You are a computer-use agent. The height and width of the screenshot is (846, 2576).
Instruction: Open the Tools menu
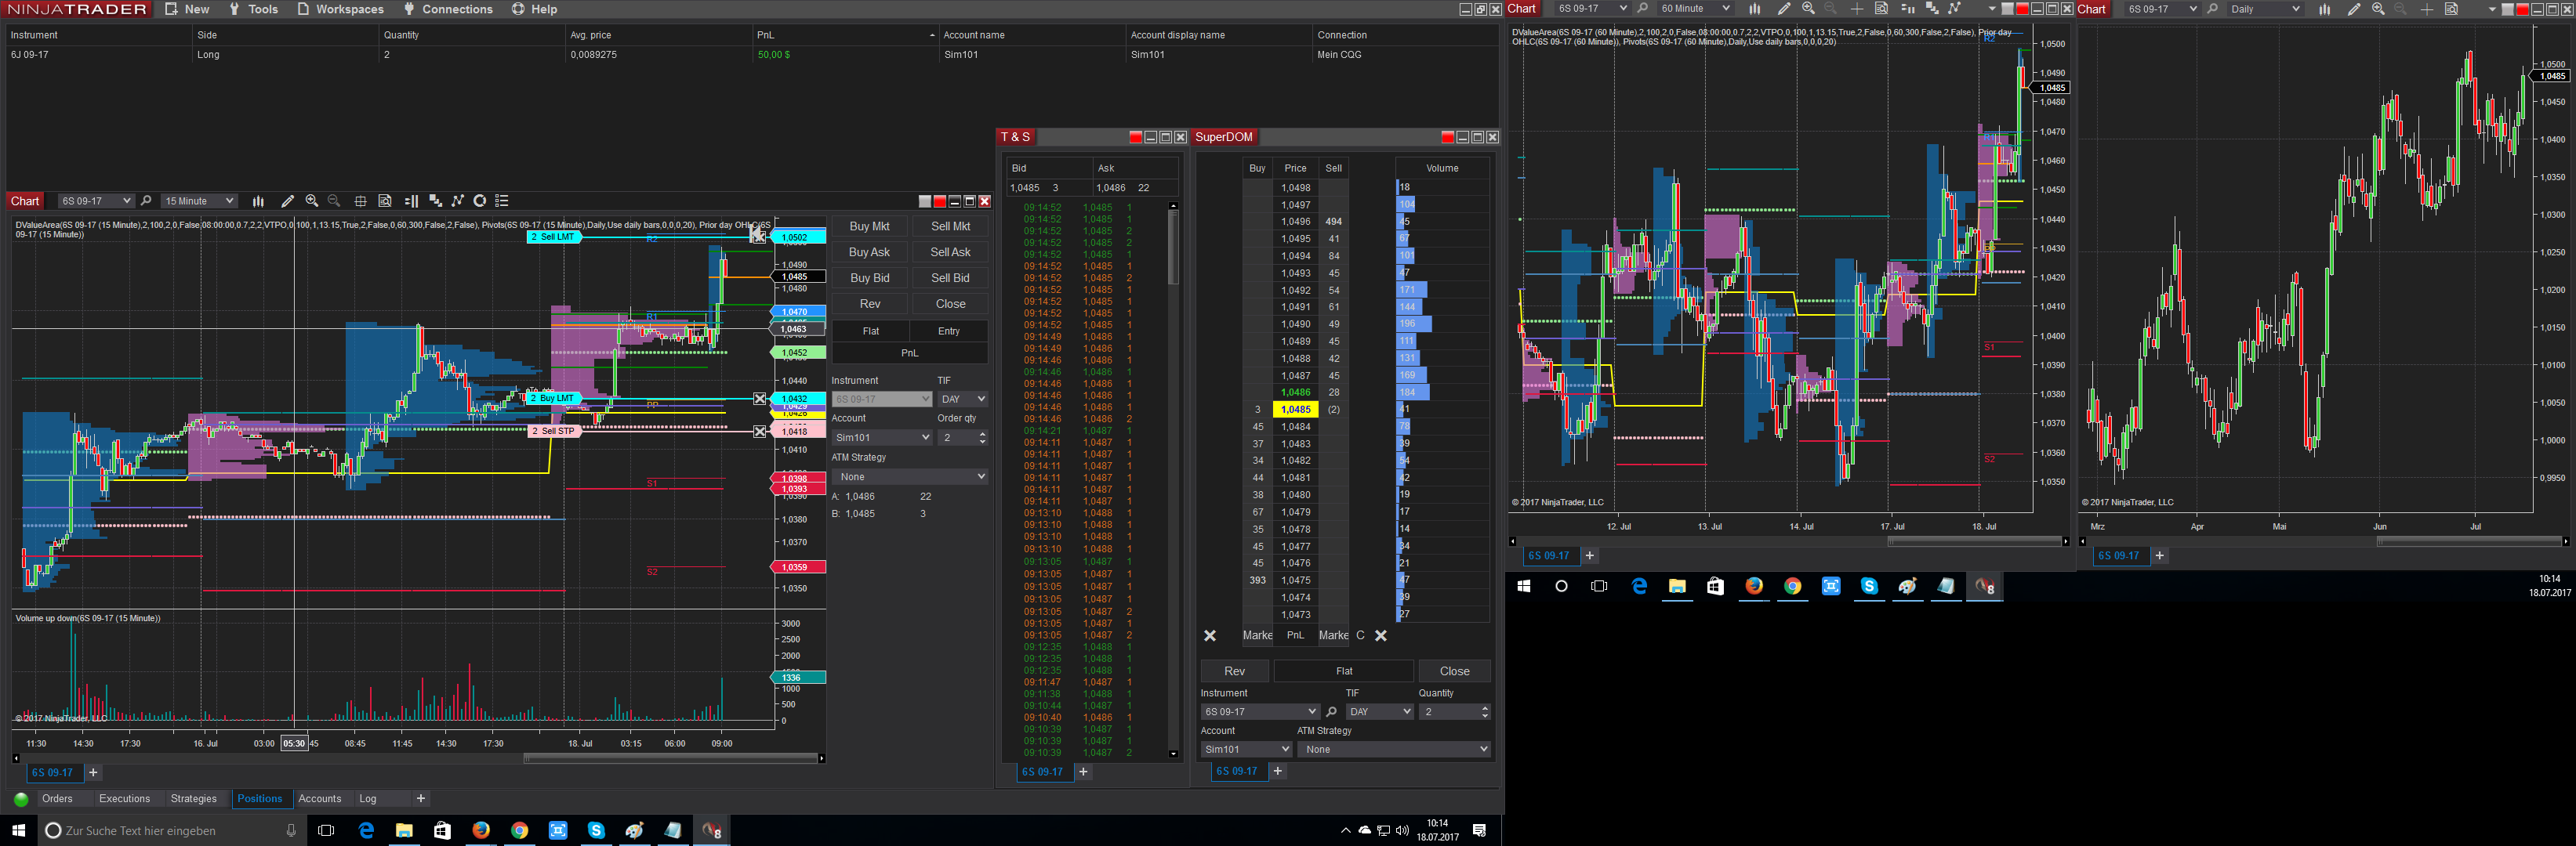point(253,9)
